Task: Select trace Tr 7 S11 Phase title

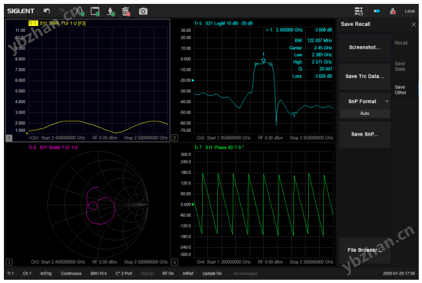Action: pyautogui.click(x=219, y=147)
